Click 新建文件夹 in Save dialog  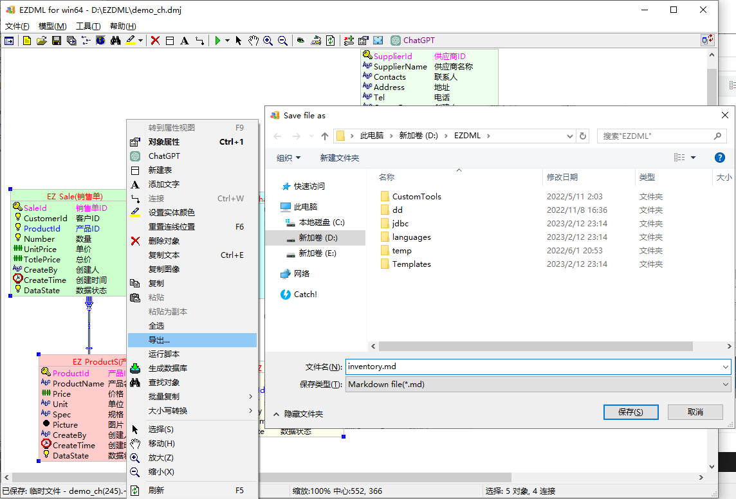(339, 158)
